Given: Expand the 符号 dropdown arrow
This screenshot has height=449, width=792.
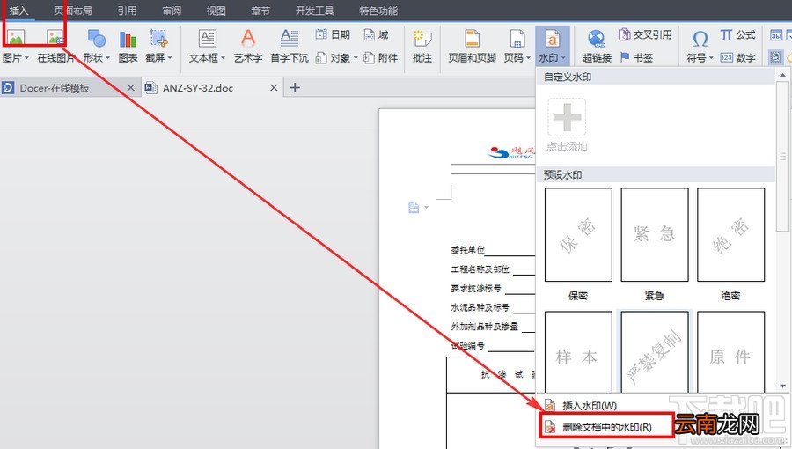Looking at the screenshot, I should pos(711,57).
